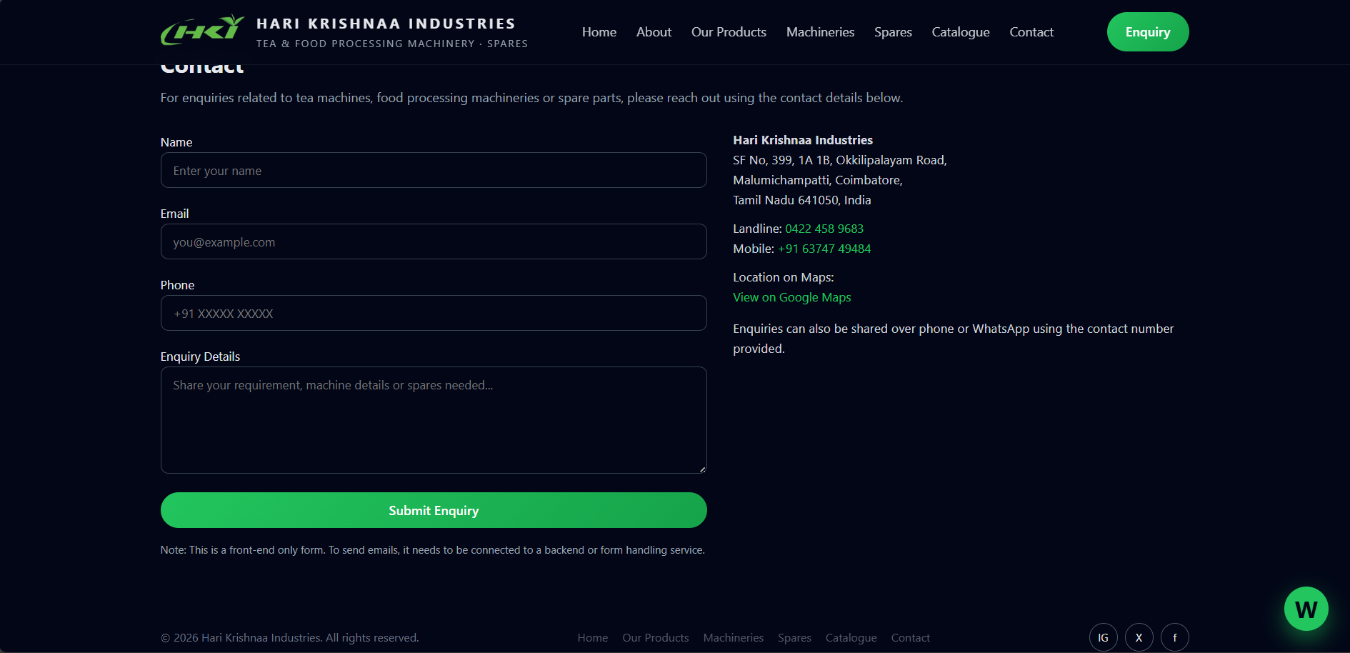Click the Enquiry Details text area
The width and height of the screenshot is (1350, 653).
[434, 420]
